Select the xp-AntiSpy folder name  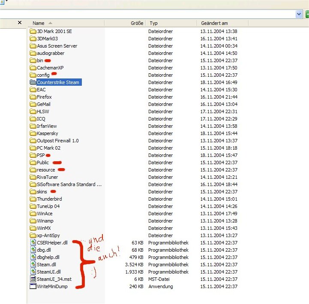48,235
